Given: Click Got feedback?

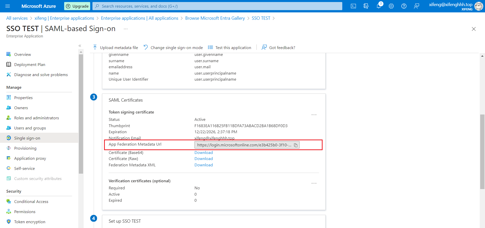Looking at the screenshot, I should click(x=278, y=48).
